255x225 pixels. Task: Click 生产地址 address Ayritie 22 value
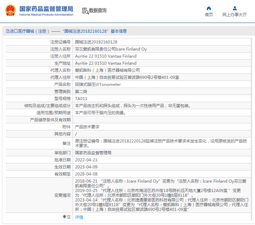[x=106, y=63]
